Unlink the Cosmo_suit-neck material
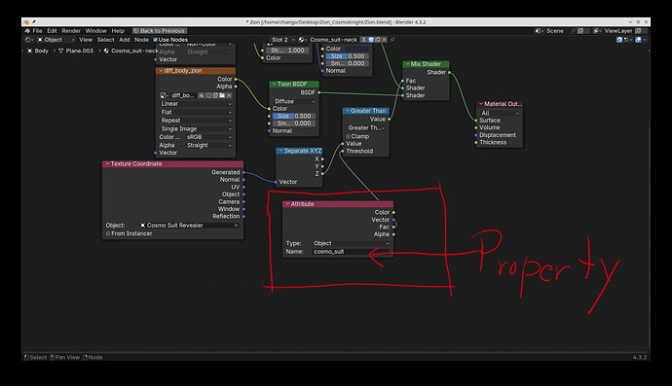The height and width of the screenshot is (386, 672). [x=384, y=39]
